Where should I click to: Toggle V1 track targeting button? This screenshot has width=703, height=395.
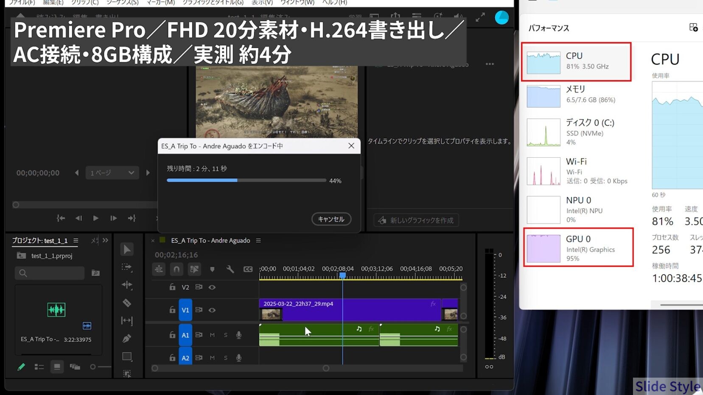[185, 310]
